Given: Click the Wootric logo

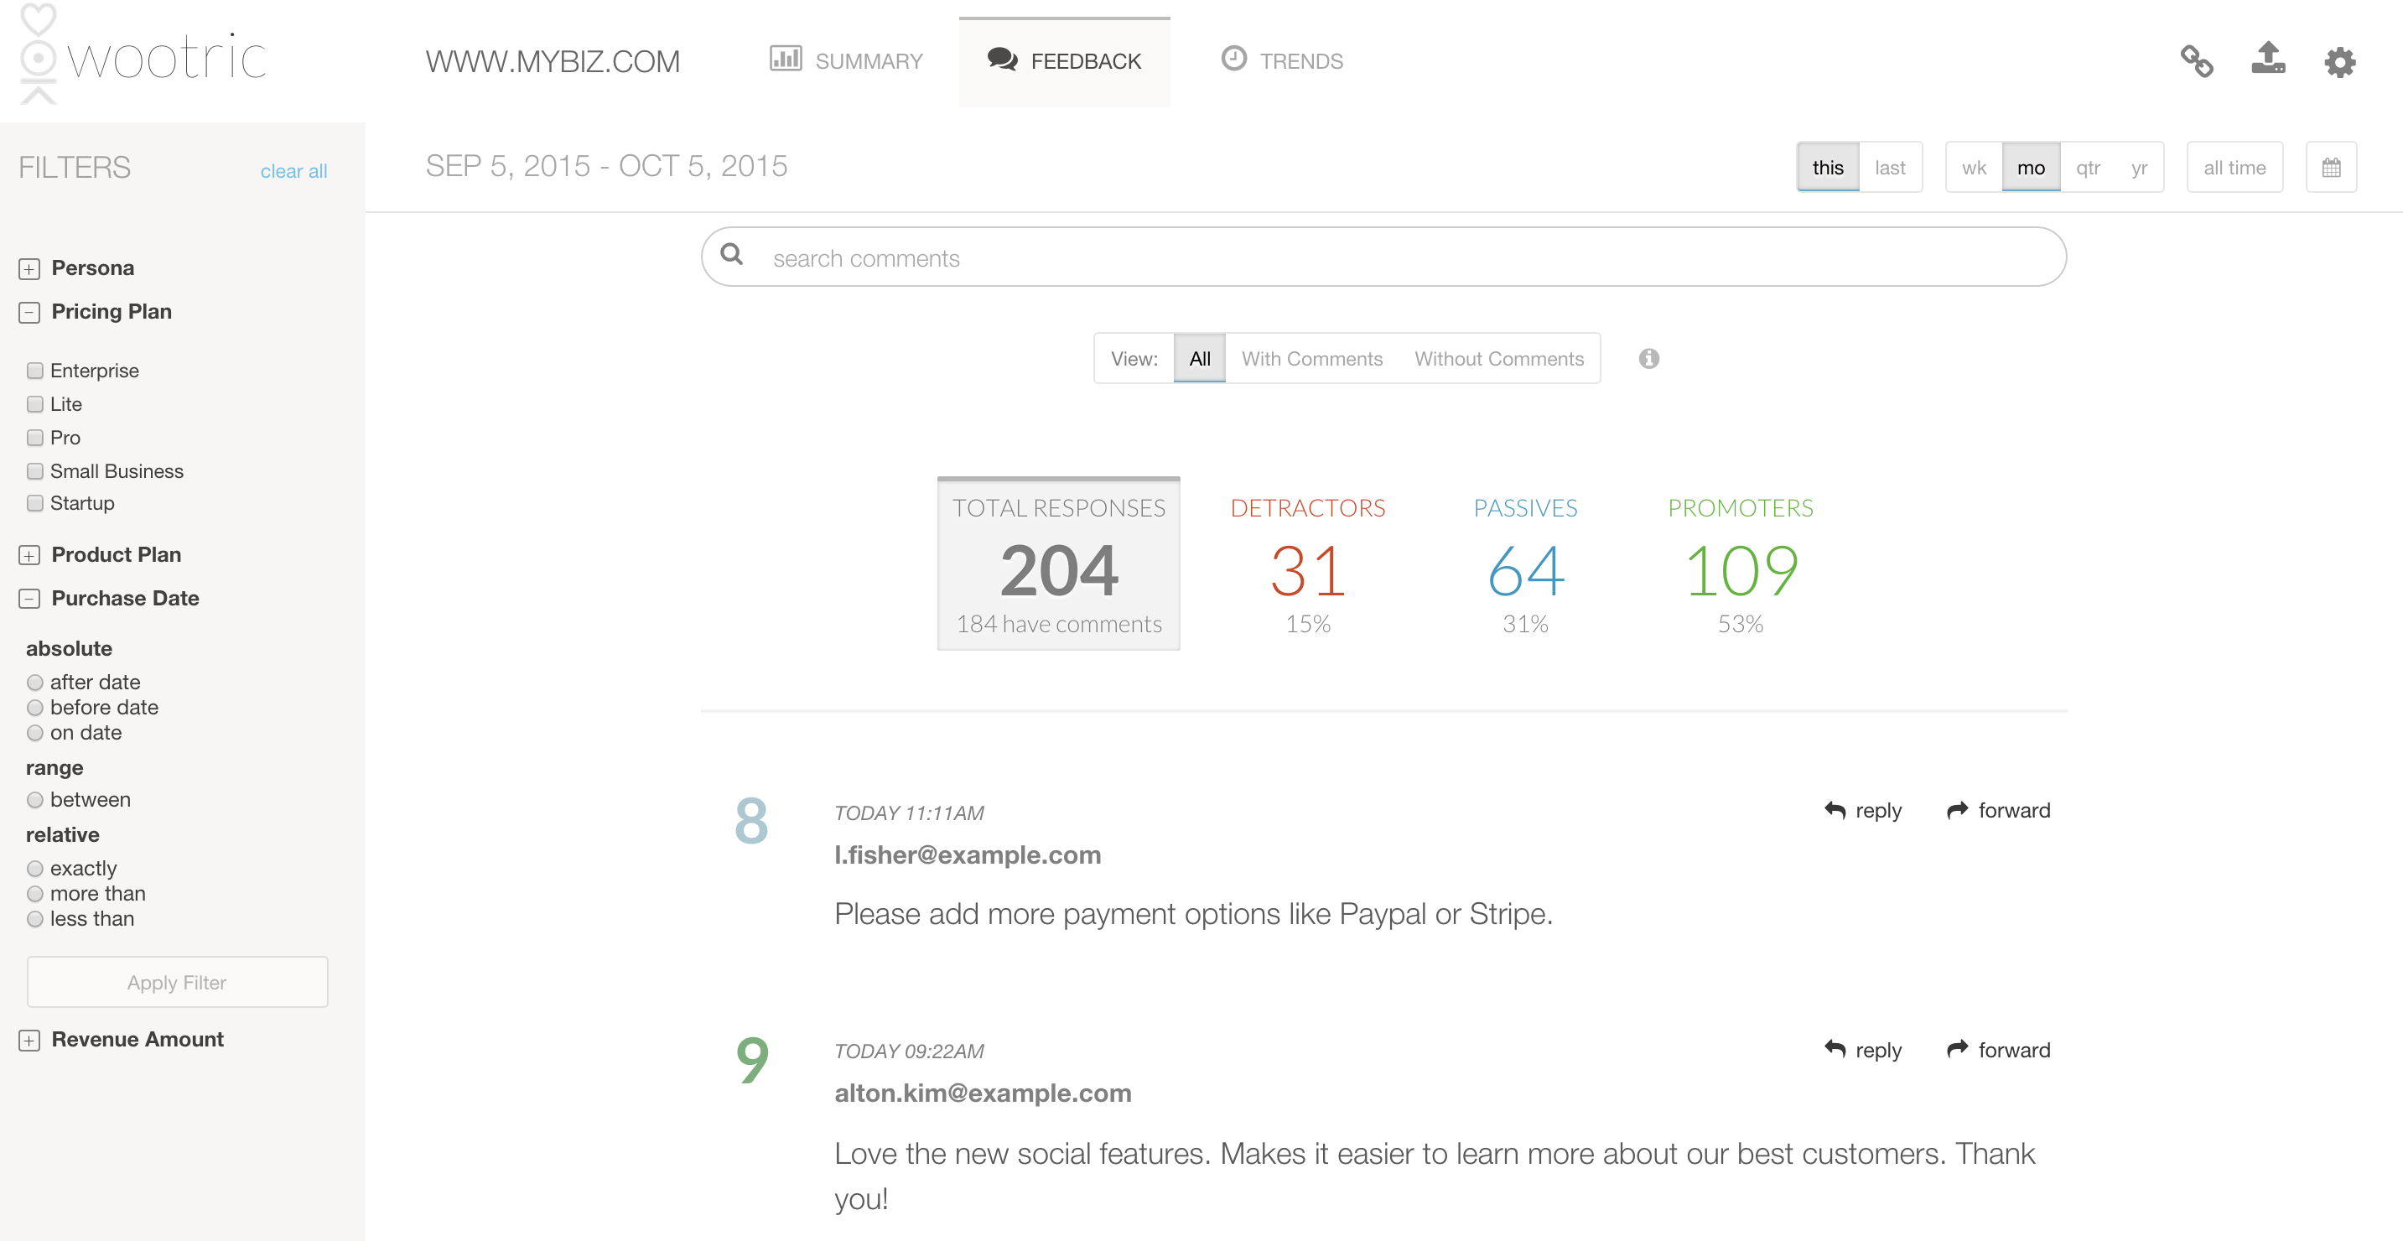Looking at the screenshot, I should pos(144,56).
